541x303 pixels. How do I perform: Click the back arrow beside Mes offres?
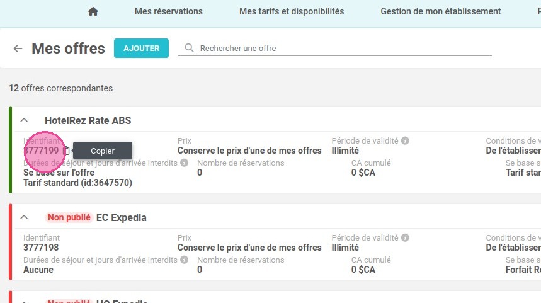18,49
